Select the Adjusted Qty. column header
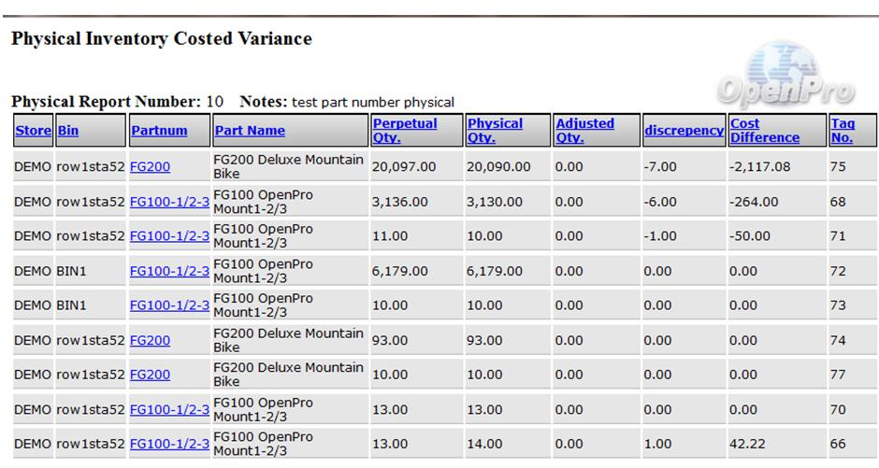The height and width of the screenshot is (468, 879). pos(584,130)
